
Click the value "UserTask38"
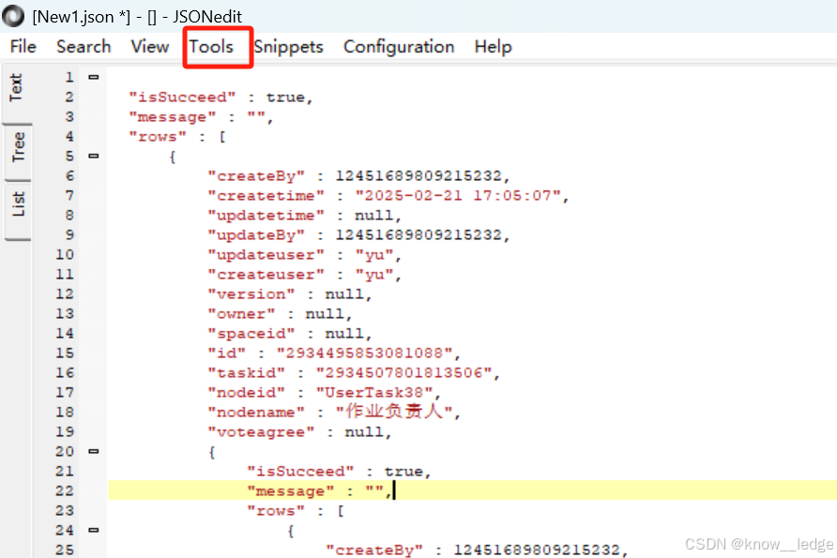coord(374,393)
